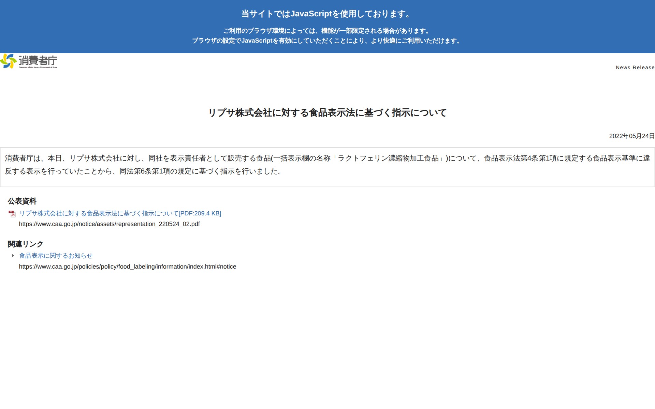Screen dimensions: 655x409
Task: Click the red PDF file icon
Action: [12, 214]
